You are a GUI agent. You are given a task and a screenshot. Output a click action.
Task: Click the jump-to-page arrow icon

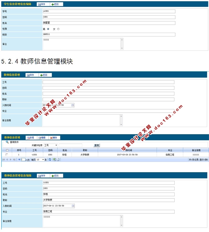[19, 159]
